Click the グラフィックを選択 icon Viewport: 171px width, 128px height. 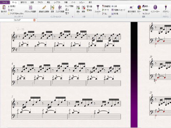click(30, 8)
